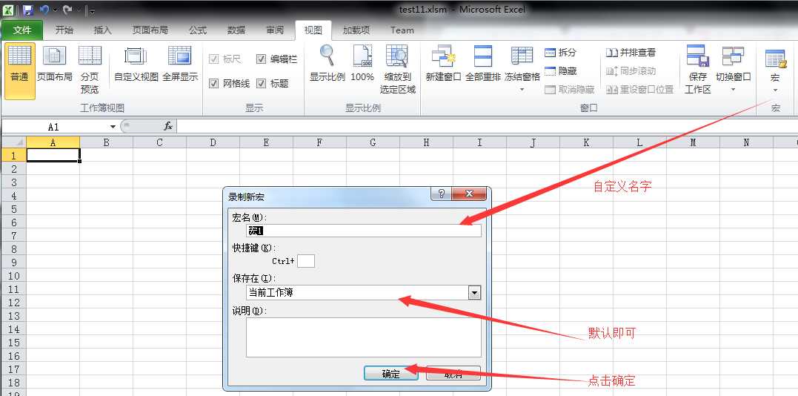This screenshot has width=798, height=396.
Task: Select column N header
Action: click(x=746, y=142)
